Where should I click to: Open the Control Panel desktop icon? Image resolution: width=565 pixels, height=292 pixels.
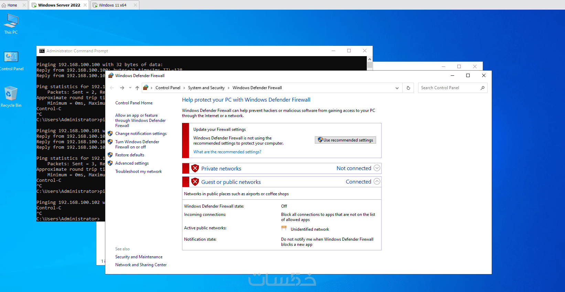(11, 61)
